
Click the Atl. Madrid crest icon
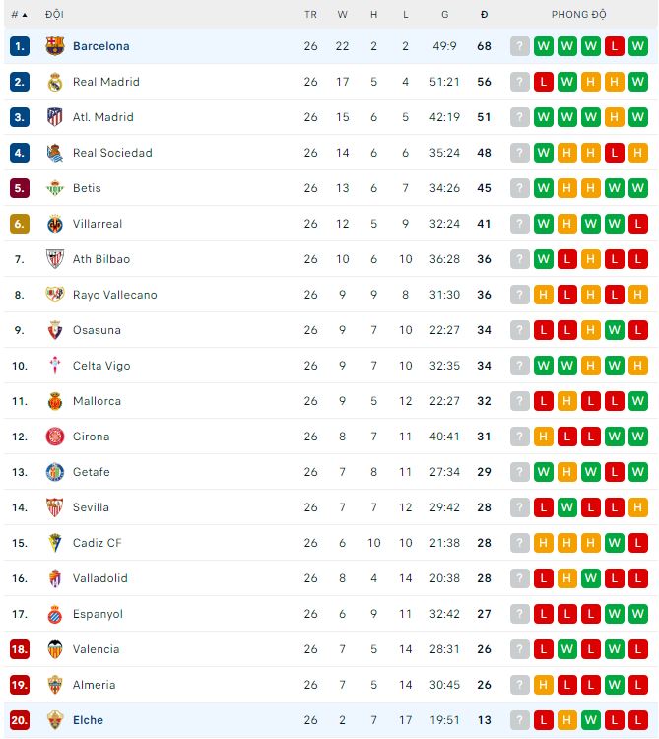(x=55, y=117)
